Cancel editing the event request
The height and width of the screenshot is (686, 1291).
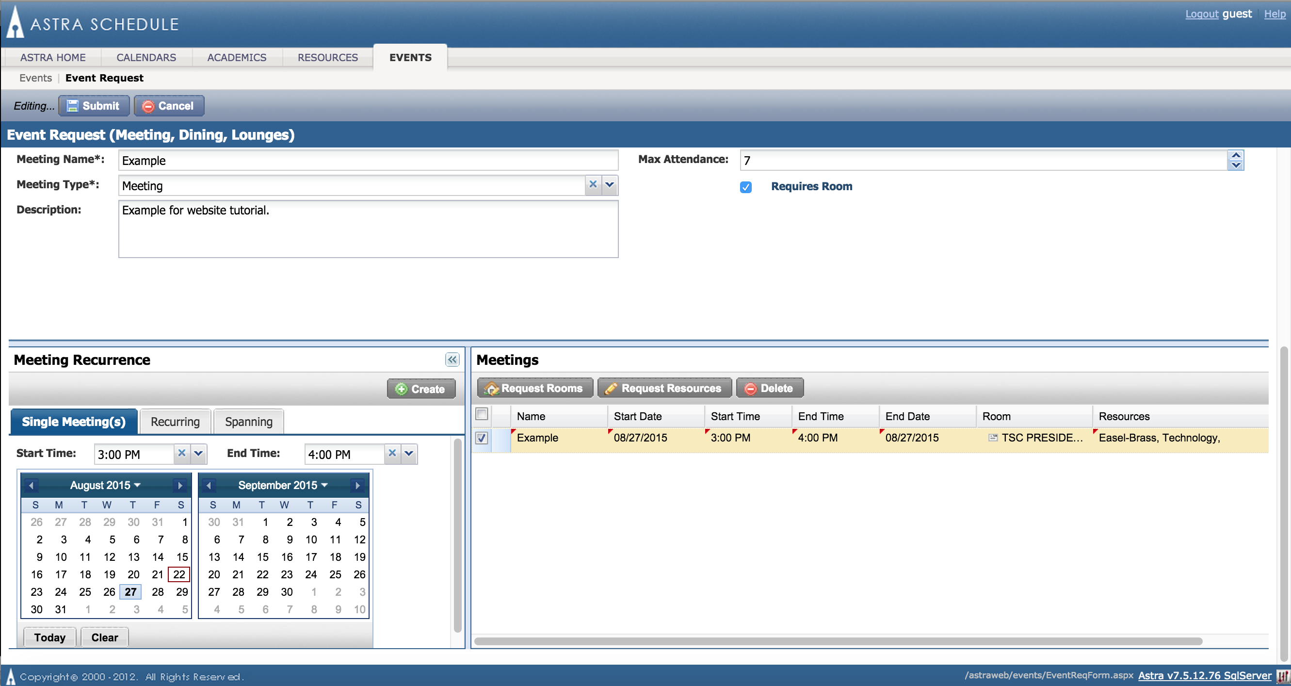tap(169, 106)
